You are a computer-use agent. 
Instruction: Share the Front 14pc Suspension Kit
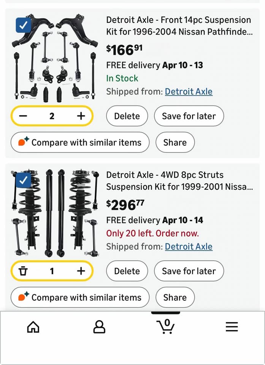coord(175,142)
